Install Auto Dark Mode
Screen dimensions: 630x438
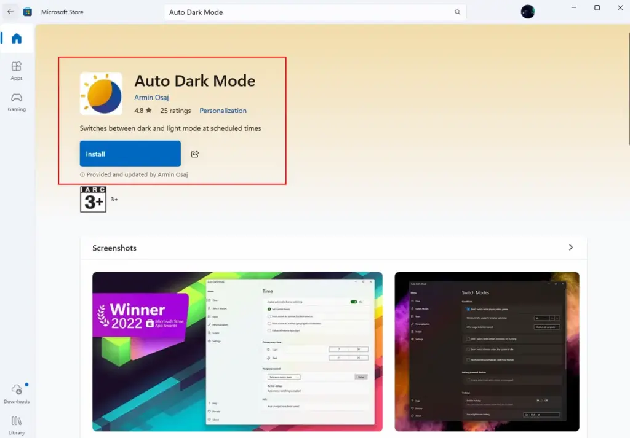tap(130, 154)
